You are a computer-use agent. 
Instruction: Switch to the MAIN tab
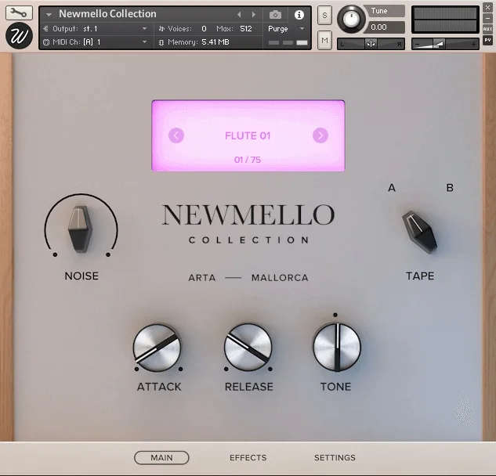161,458
